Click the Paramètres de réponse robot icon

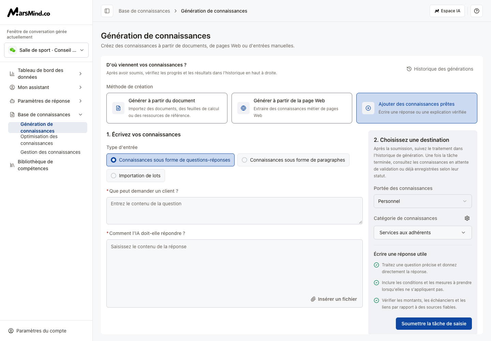pyautogui.click(x=12, y=101)
